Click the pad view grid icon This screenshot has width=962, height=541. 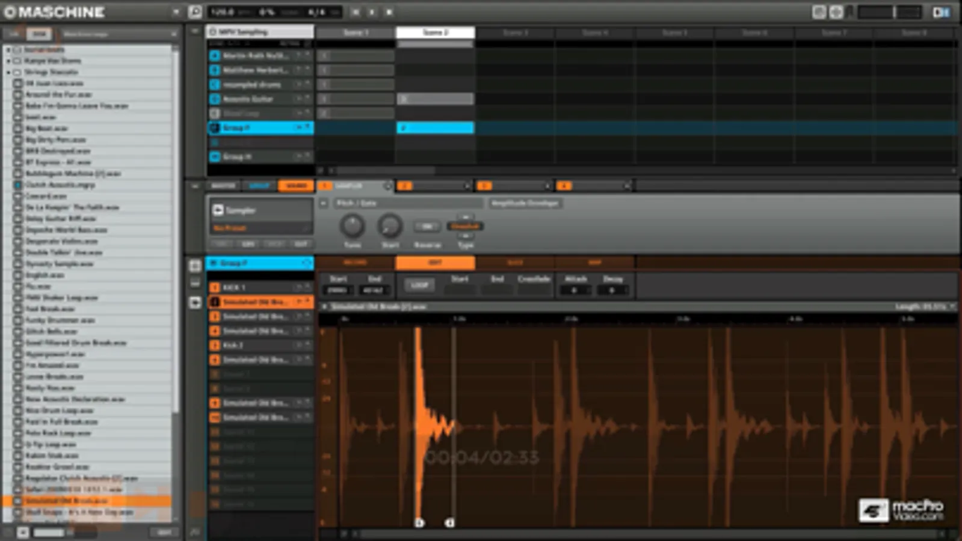point(195,266)
